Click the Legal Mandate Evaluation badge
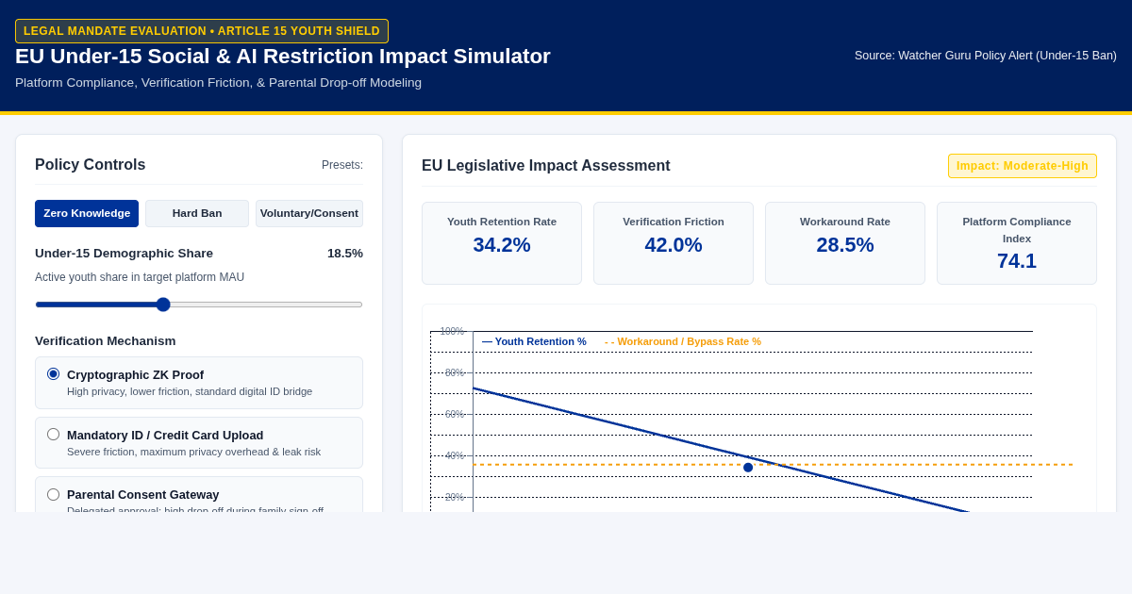Screen dimensions: 1132x594 [x=202, y=31]
